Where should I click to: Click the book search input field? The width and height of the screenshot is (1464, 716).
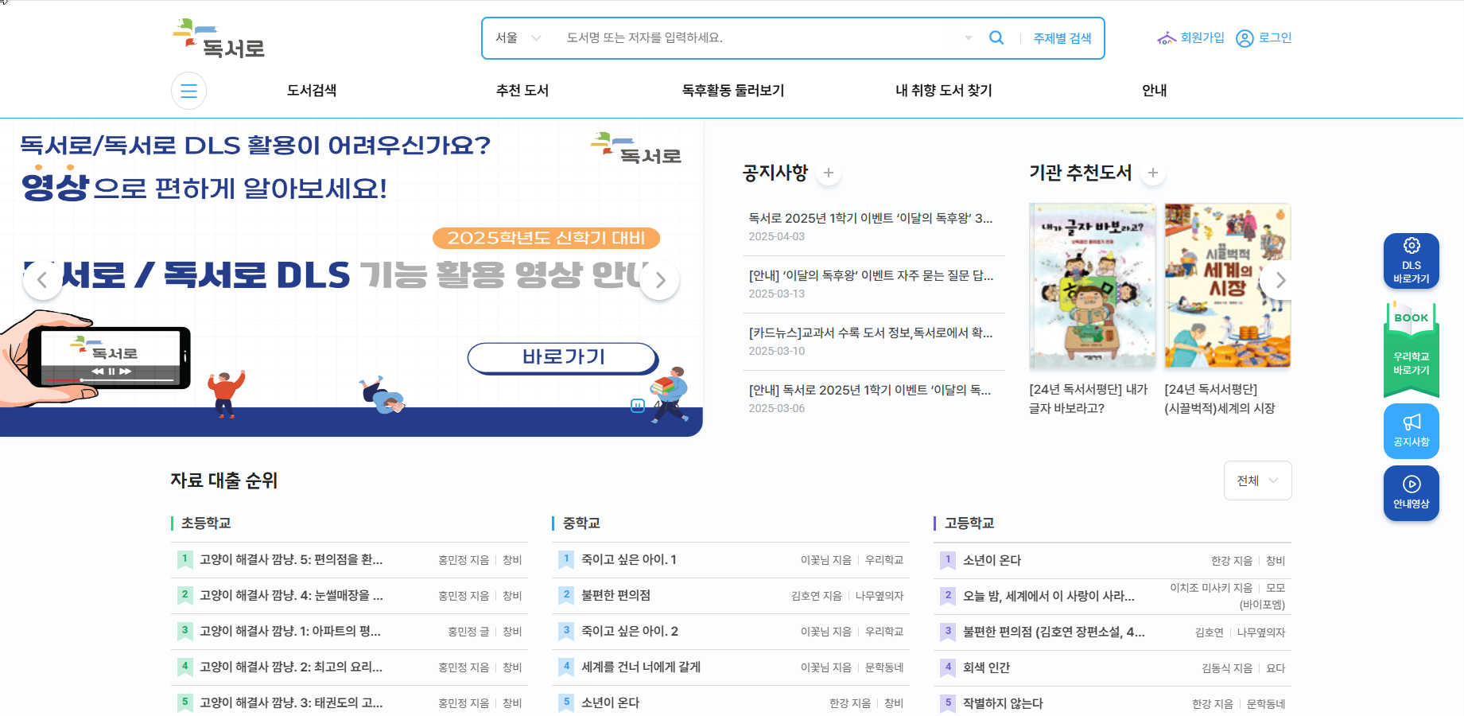click(x=755, y=37)
